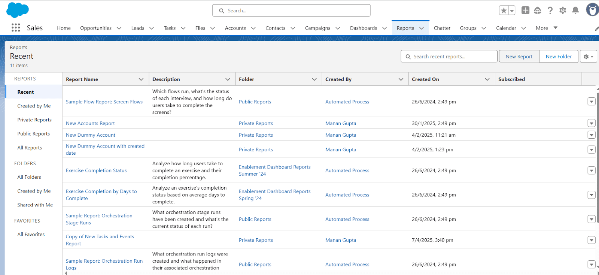Image resolution: width=599 pixels, height=275 pixels.
Task: Click the Salesforce cloud logo
Action: click(x=17, y=10)
